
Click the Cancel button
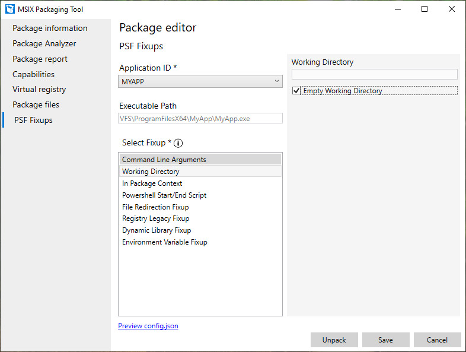[x=437, y=340]
